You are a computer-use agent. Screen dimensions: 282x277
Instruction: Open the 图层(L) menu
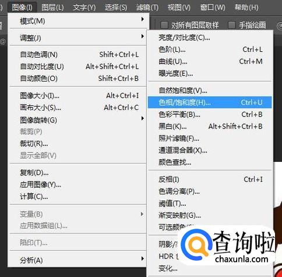click(x=52, y=8)
